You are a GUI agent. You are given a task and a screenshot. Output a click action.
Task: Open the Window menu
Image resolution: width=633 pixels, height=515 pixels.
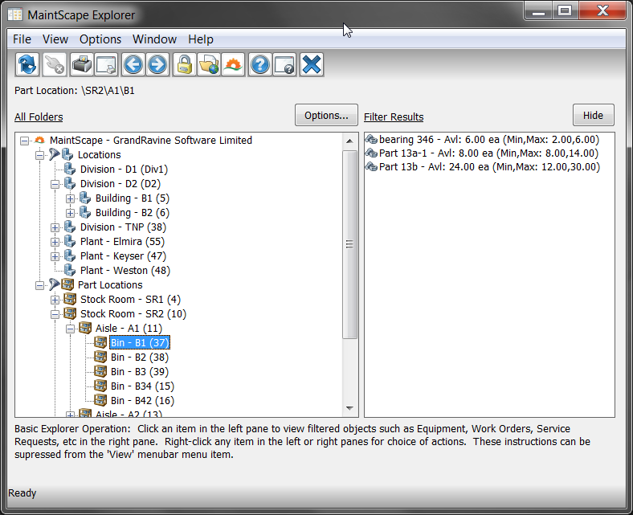pyautogui.click(x=154, y=39)
